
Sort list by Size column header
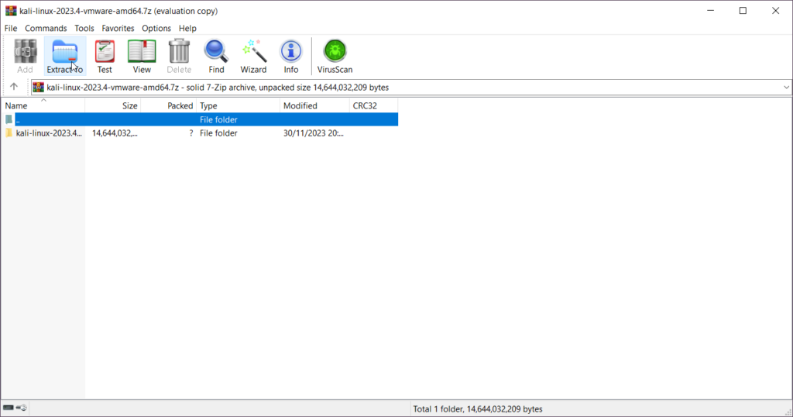113,105
